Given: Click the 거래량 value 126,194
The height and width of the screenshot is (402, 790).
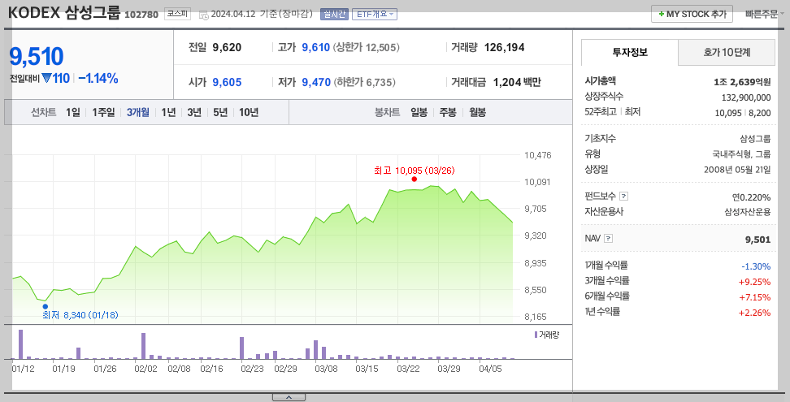Looking at the screenshot, I should 505,47.
